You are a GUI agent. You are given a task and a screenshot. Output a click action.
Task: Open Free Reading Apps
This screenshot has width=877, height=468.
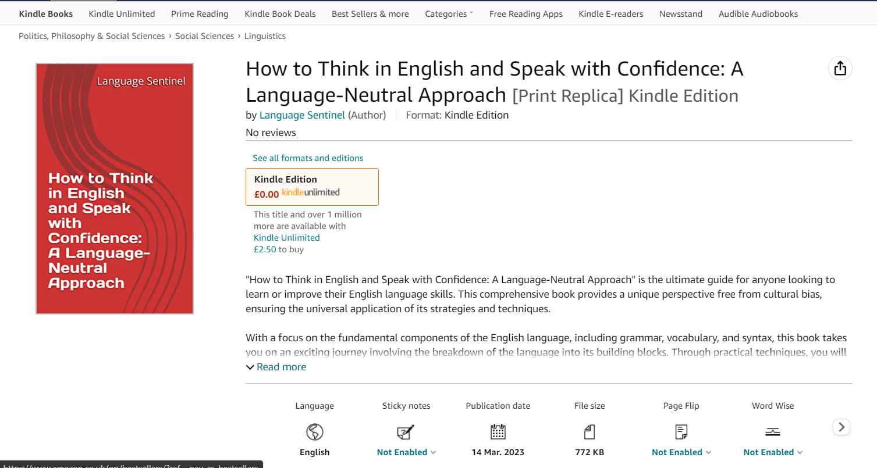[526, 14]
